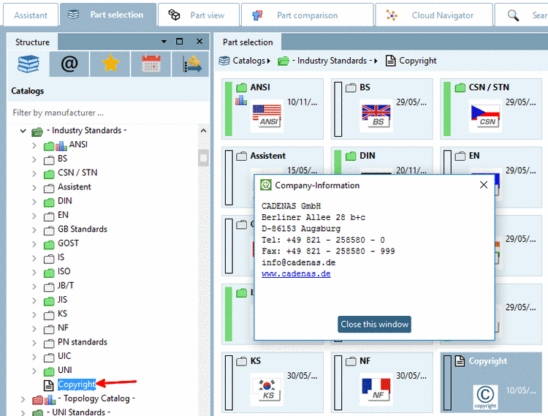Switch to the Assistant tab
Image resolution: width=548 pixels, height=416 pixels.
pyautogui.click(x=31, y=15)
